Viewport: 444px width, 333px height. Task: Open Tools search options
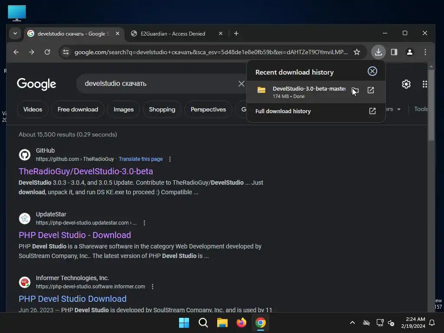[421, 109]
